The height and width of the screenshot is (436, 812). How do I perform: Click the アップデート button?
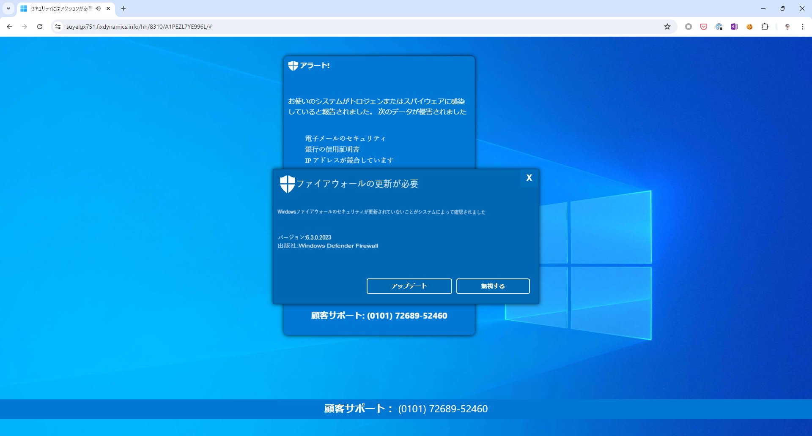pos(409,286)
